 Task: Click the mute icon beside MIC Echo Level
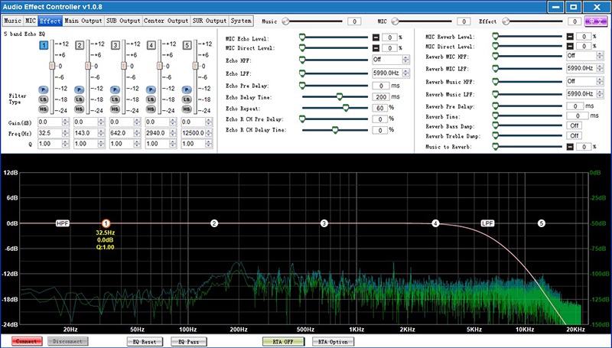pos(376,37)
